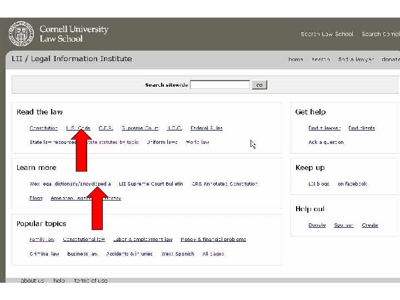
Task: Open the on facebook link
Action: [352, 184]
